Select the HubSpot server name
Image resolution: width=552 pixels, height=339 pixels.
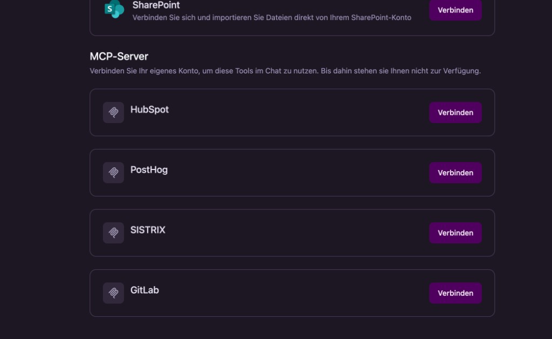150,110
